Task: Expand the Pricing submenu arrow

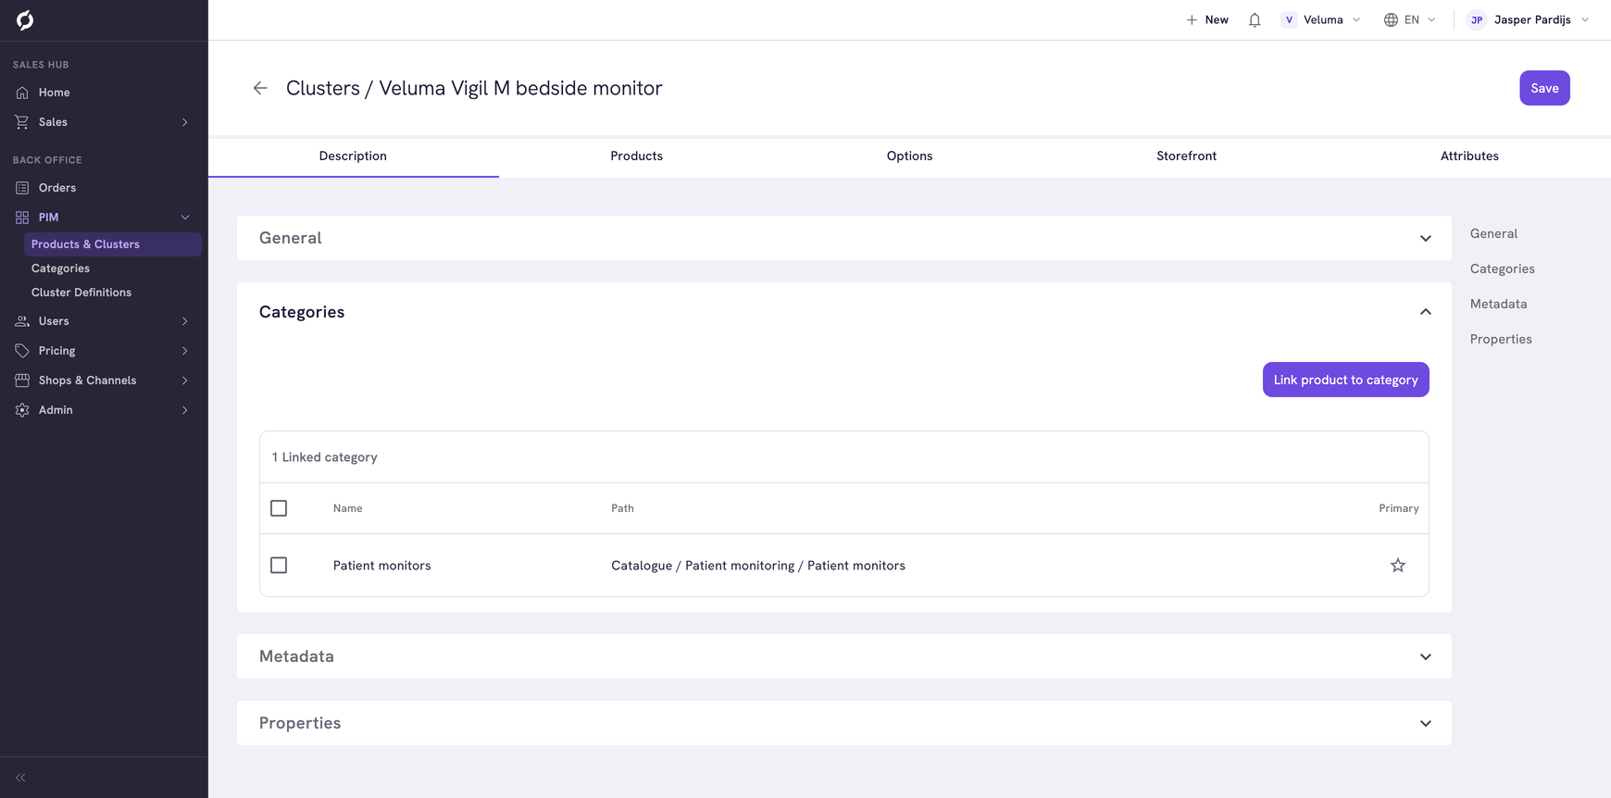Action: [x=185, y=351]
